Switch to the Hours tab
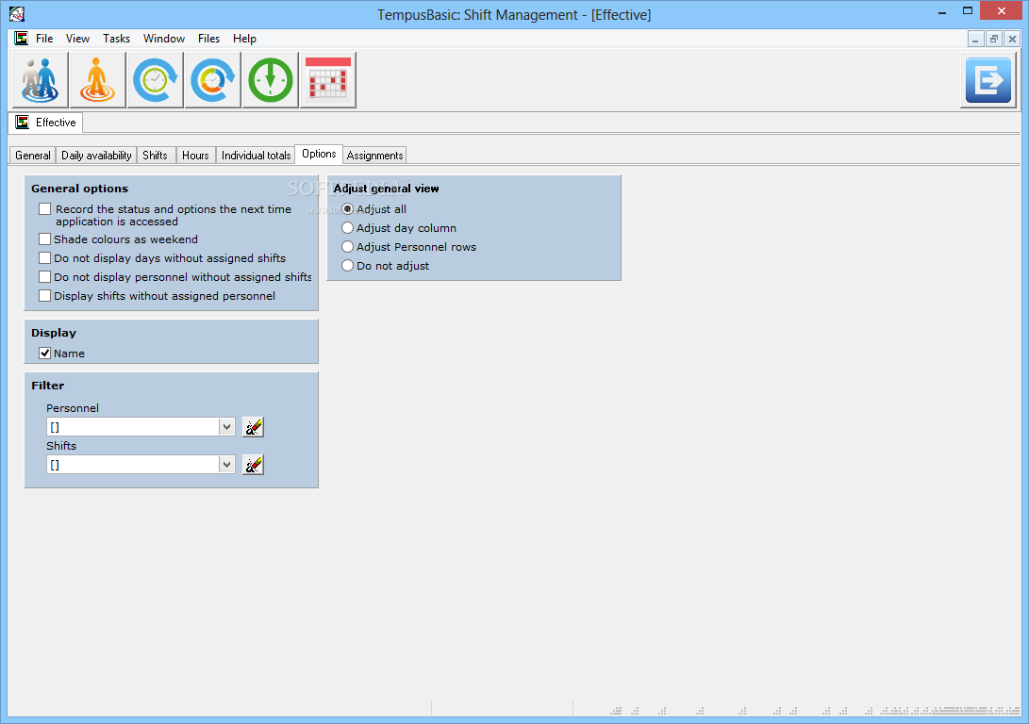 [195, 156]
